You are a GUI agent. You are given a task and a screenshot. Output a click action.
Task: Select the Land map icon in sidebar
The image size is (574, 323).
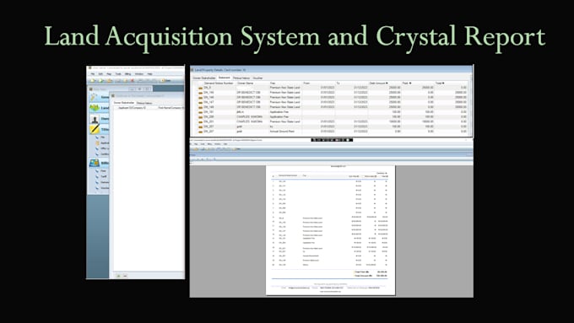(95, 108)
